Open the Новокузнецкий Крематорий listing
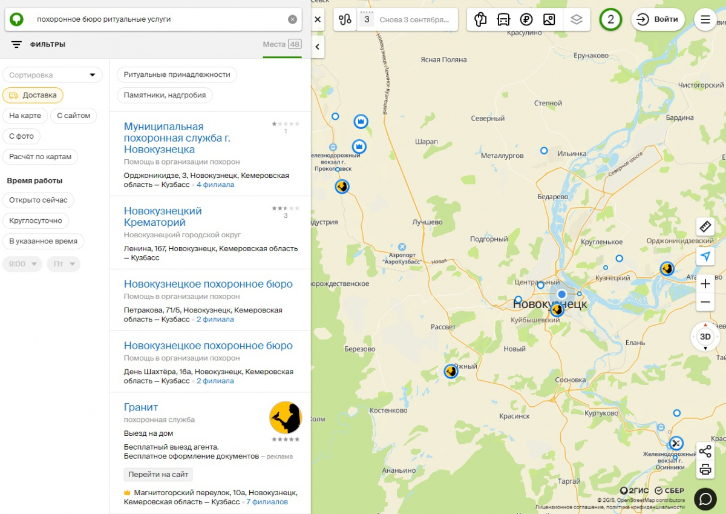This screenshot has width=726, height=514. [163, 217]
